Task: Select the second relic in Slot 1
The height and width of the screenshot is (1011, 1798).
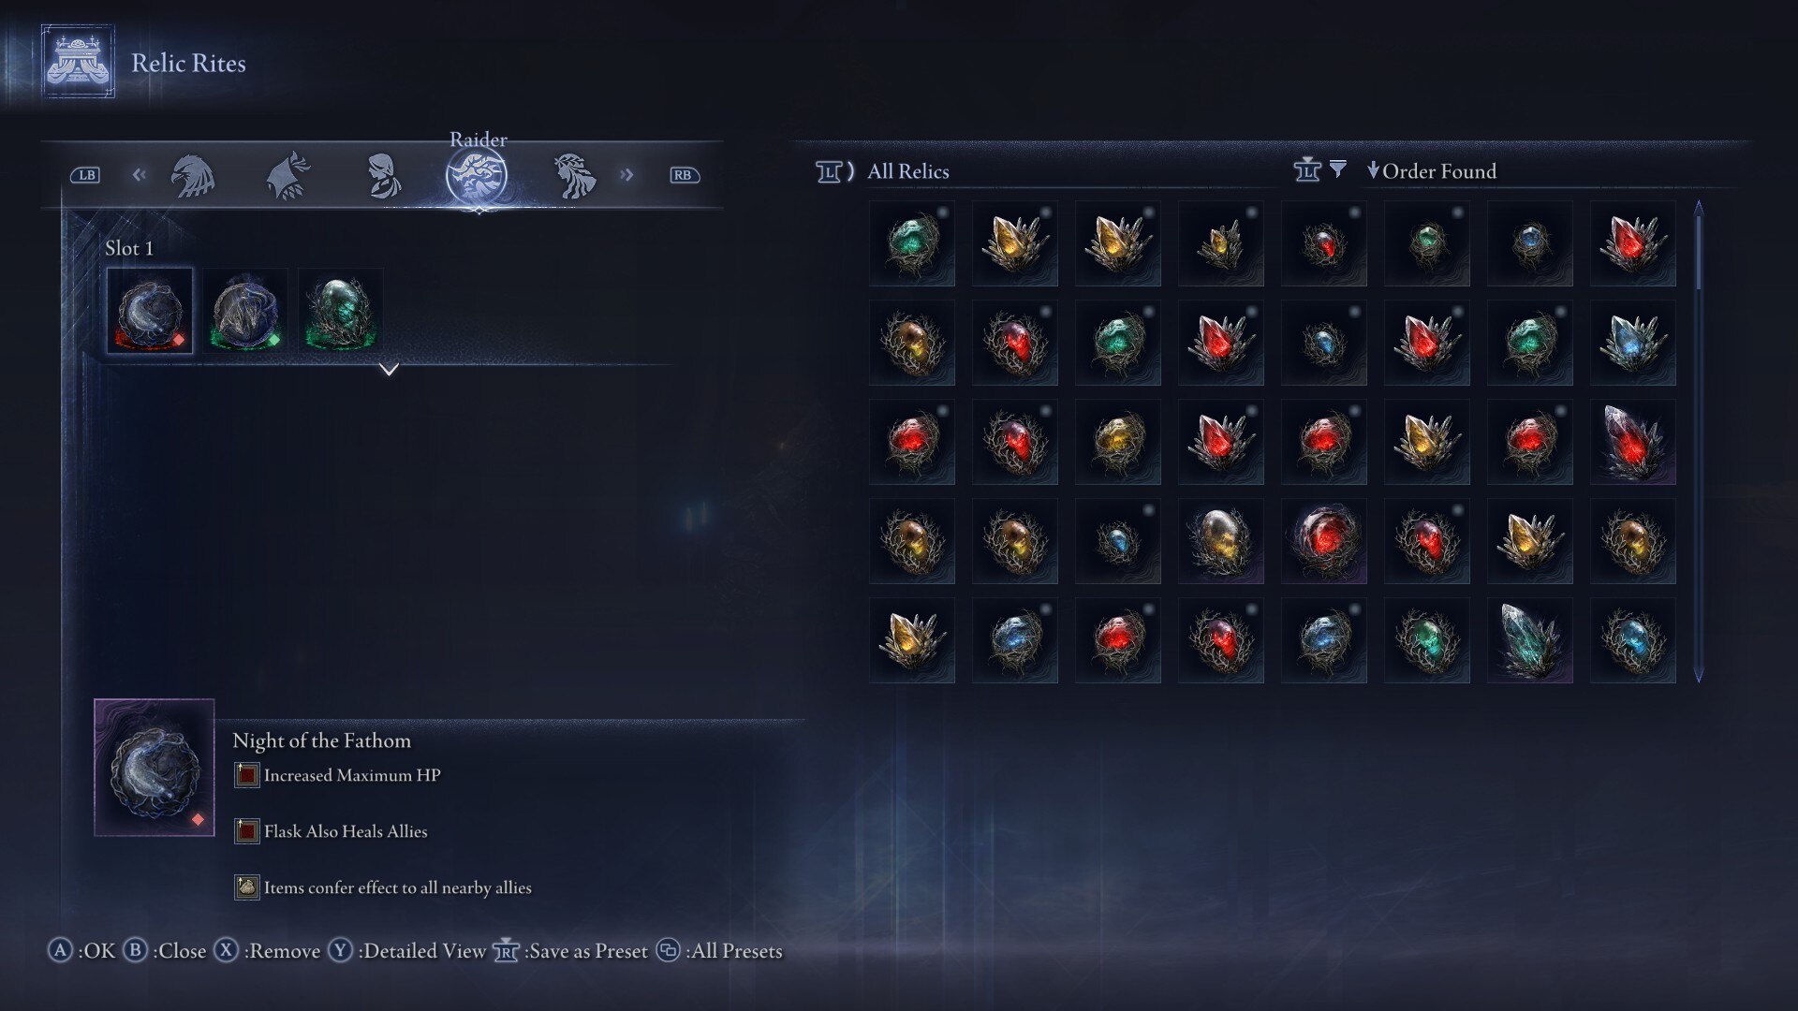Action: 245,311
